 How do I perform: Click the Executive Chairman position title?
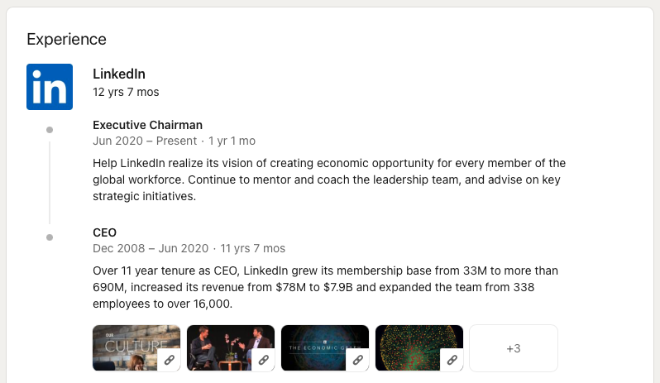click(147, 125)
